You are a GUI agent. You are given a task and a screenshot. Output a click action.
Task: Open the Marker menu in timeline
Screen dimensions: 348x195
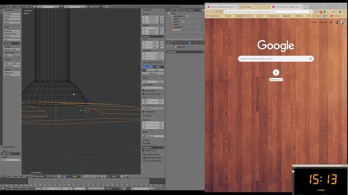pos(16,188)
